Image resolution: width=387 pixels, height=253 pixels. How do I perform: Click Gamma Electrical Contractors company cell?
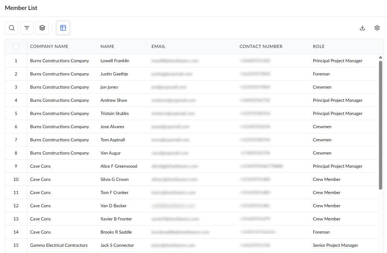pos(59,245)
